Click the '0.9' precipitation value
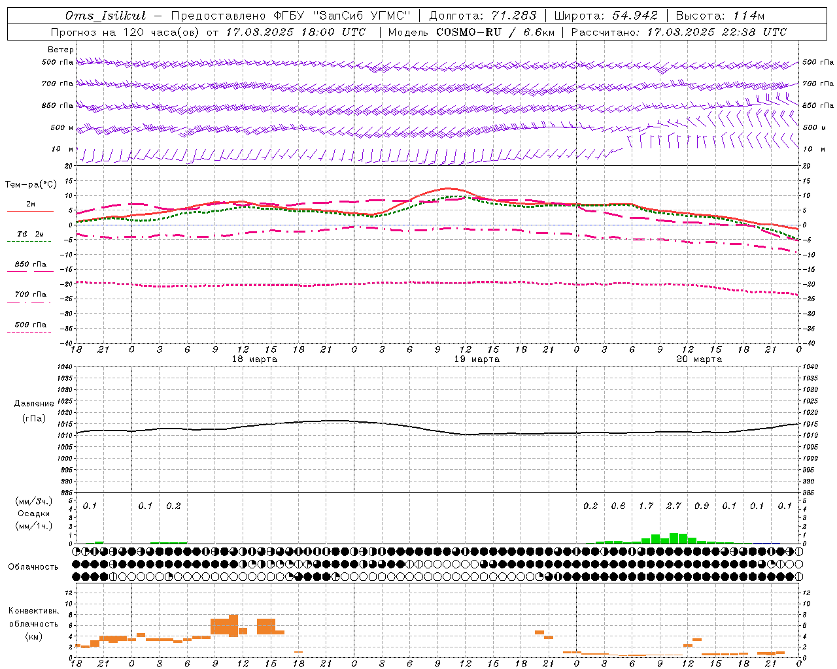The width and height of the screenshot is (837, 669). tap(702, 506)
